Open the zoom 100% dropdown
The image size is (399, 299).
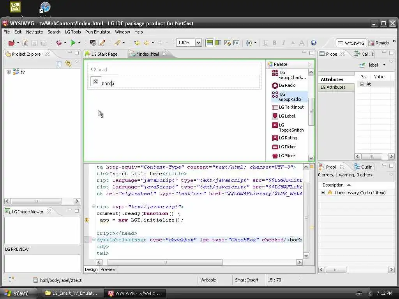coord(199,43)
